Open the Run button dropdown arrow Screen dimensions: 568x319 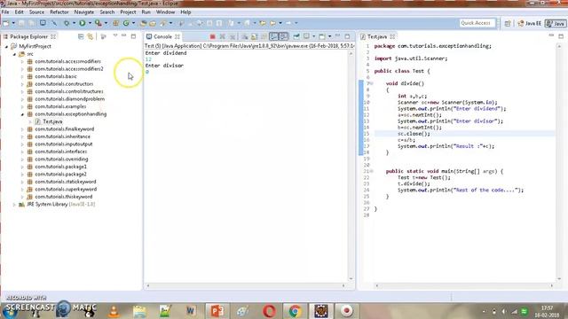[90, 23]
